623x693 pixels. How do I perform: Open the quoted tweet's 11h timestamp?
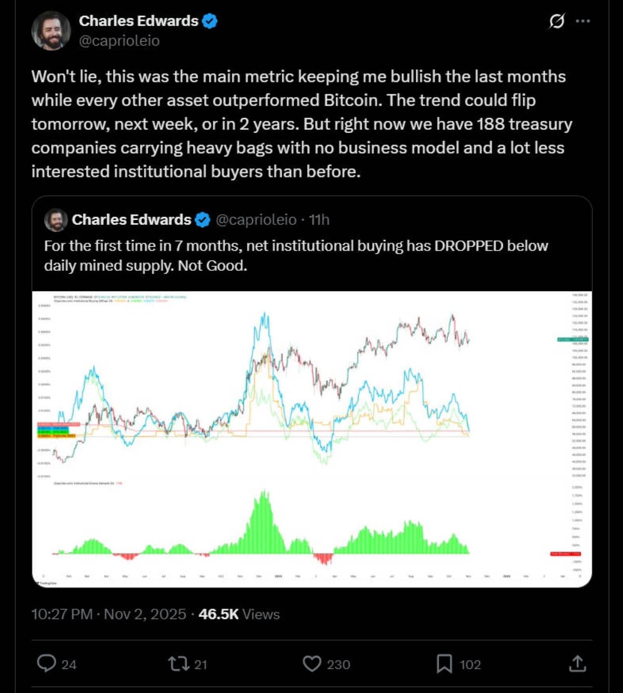319,220
